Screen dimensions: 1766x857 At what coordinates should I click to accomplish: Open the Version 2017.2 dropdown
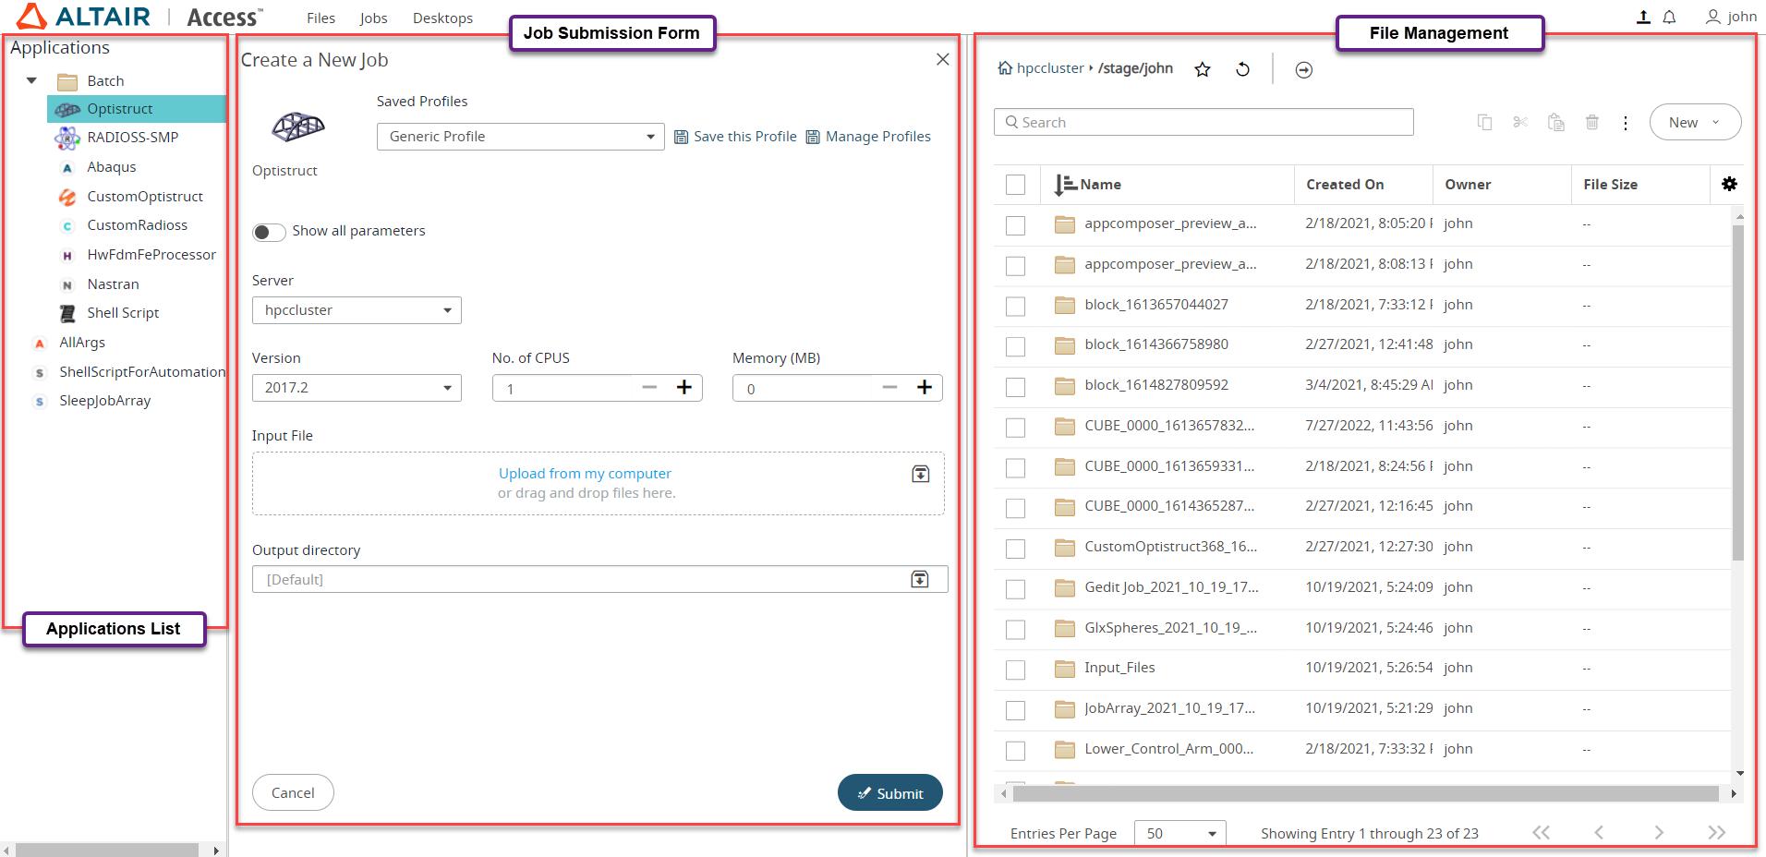point(357,388)
